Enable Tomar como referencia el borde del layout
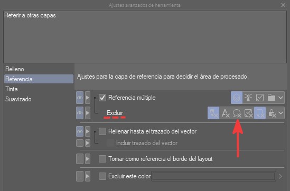Screen dimensions: 290x191 tap(102, 159)
